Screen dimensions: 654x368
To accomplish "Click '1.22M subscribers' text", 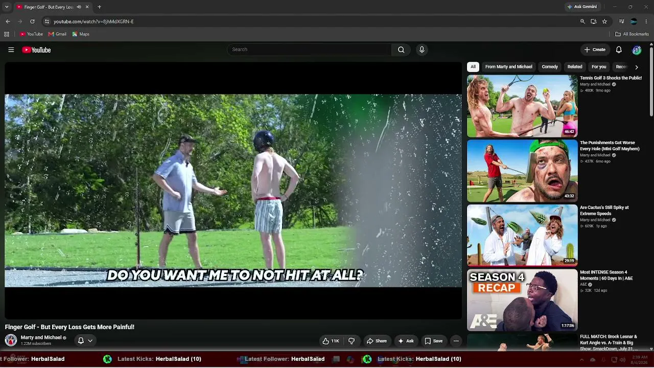I will [36, 344].
